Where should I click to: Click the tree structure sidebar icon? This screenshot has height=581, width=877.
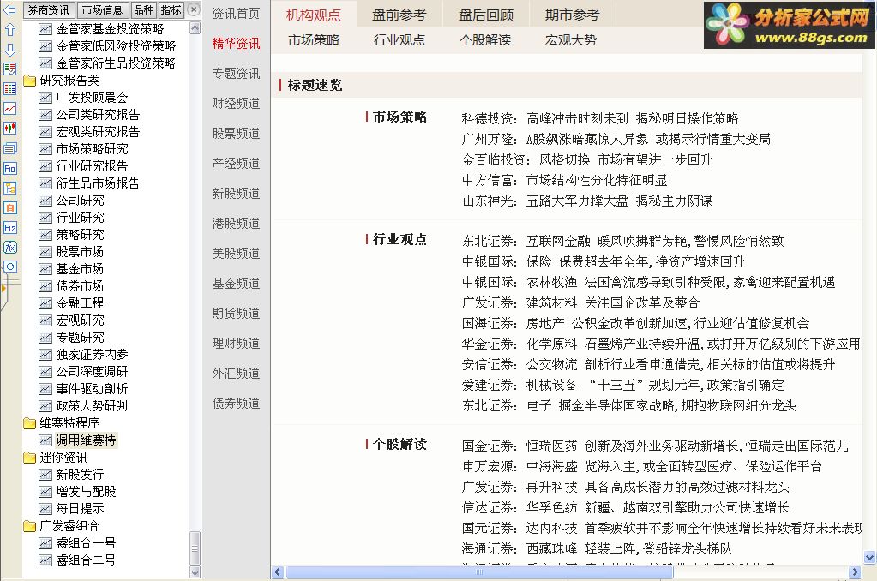[x=9, y=188]
